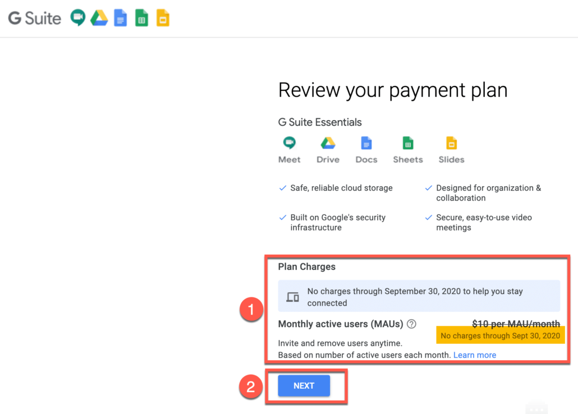Click the Slides icon in the header
The height and width of the screenshot is (414, 578).
[163, 18]
